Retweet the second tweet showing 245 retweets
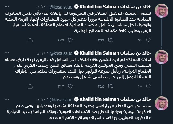Image resolution: width=173 pixels, height=124 pixels. click(x=110, y=86)
